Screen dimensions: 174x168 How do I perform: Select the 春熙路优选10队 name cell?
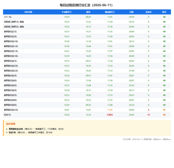click(11, 41)
